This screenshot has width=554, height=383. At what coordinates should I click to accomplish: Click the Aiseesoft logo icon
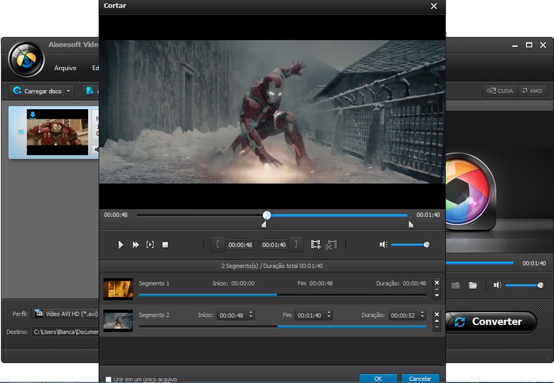[26, 59]
